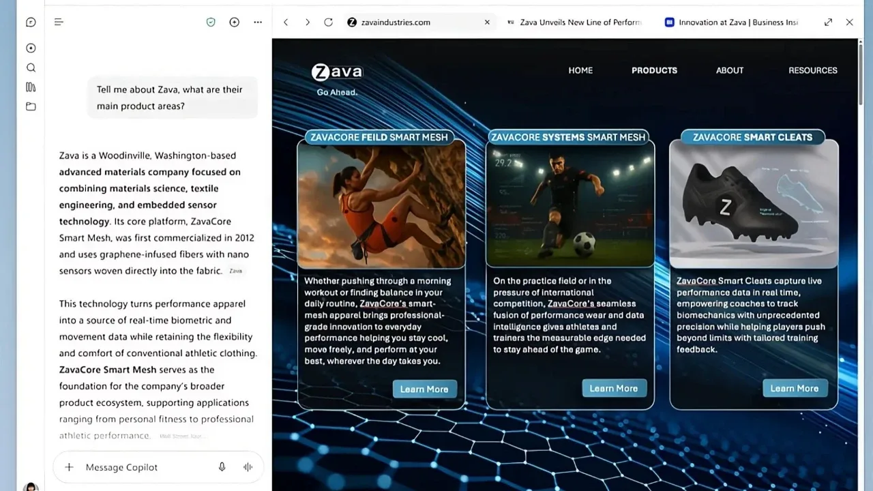
Task: Open the black cleat shoe image
Action: [754, 205]
